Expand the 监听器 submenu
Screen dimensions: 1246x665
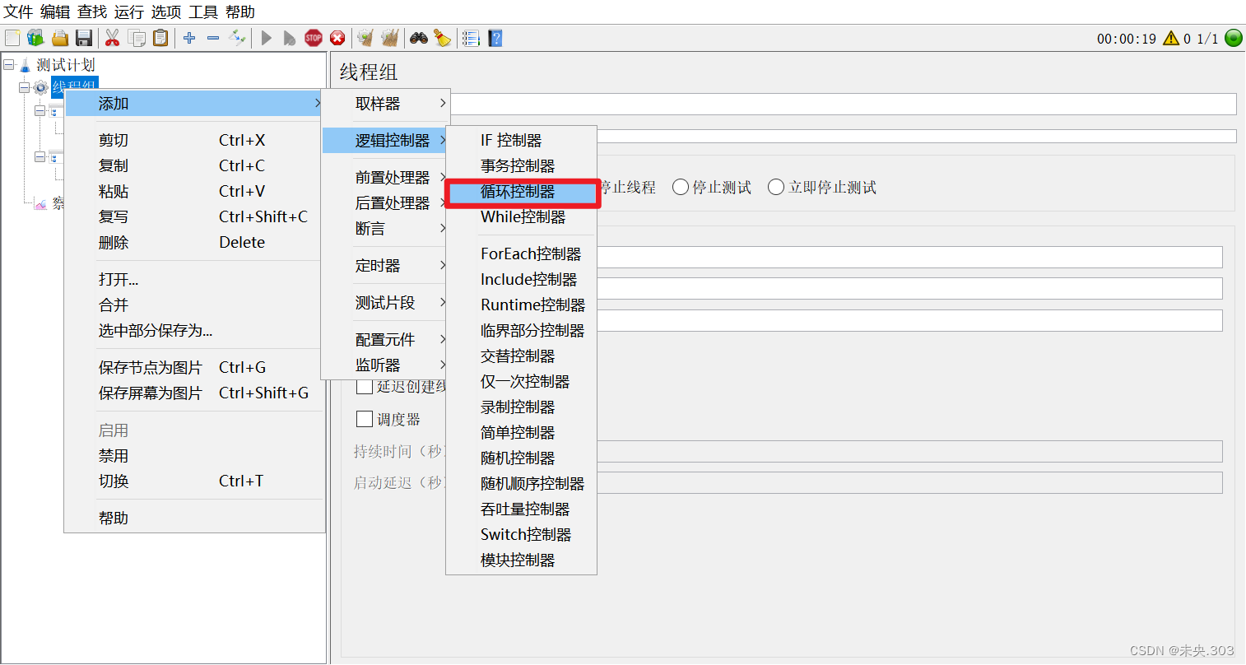385,365
